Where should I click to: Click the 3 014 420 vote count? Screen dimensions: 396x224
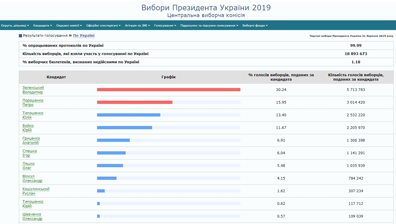click(x=356, y=102)
